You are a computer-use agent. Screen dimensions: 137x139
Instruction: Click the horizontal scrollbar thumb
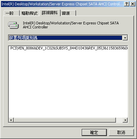(x=65, y=120)
